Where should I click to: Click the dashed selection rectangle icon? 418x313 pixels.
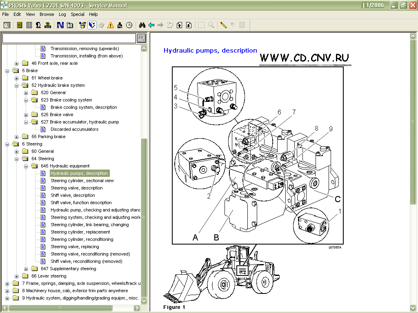202,25
